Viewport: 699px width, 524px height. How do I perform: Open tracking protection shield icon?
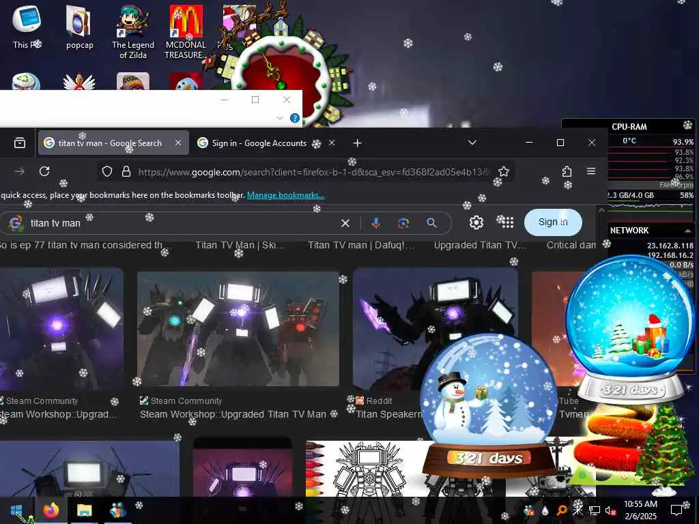coord(107,171)
